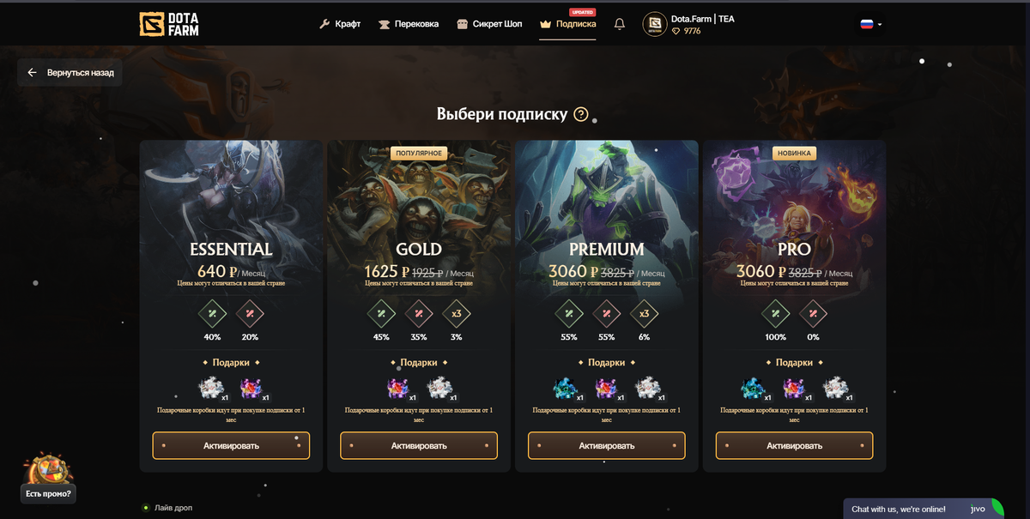Click the Dota.Farm profile avatar
This screenshot has width=1030, height=519.
(655, 24)
